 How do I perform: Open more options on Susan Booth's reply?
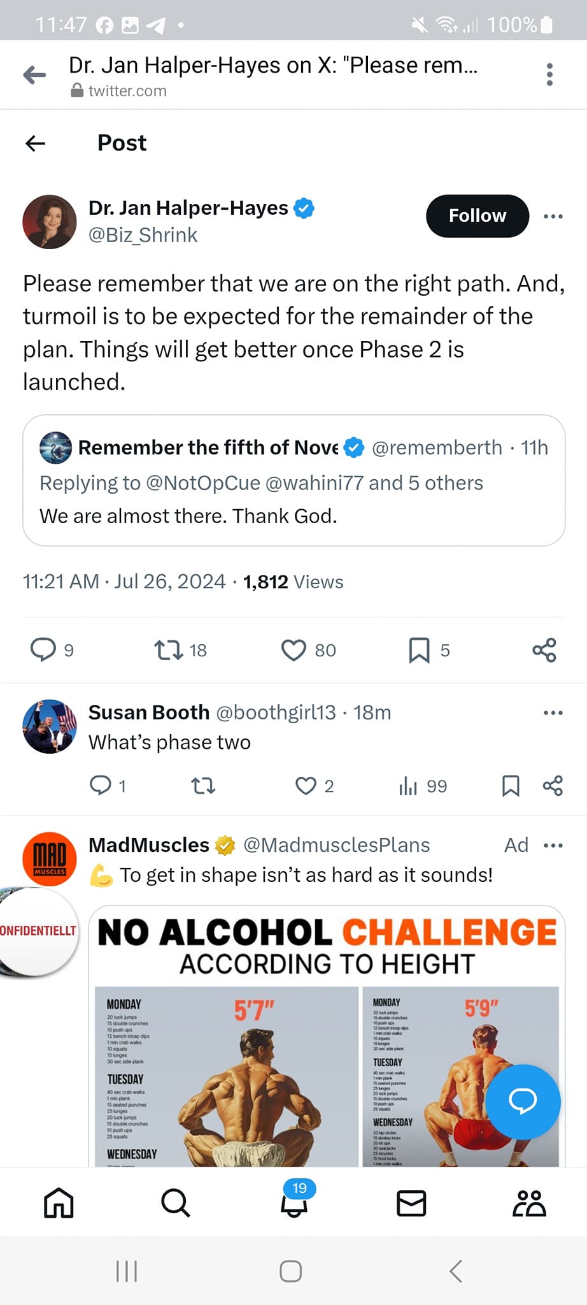click(x=553, y=712)
